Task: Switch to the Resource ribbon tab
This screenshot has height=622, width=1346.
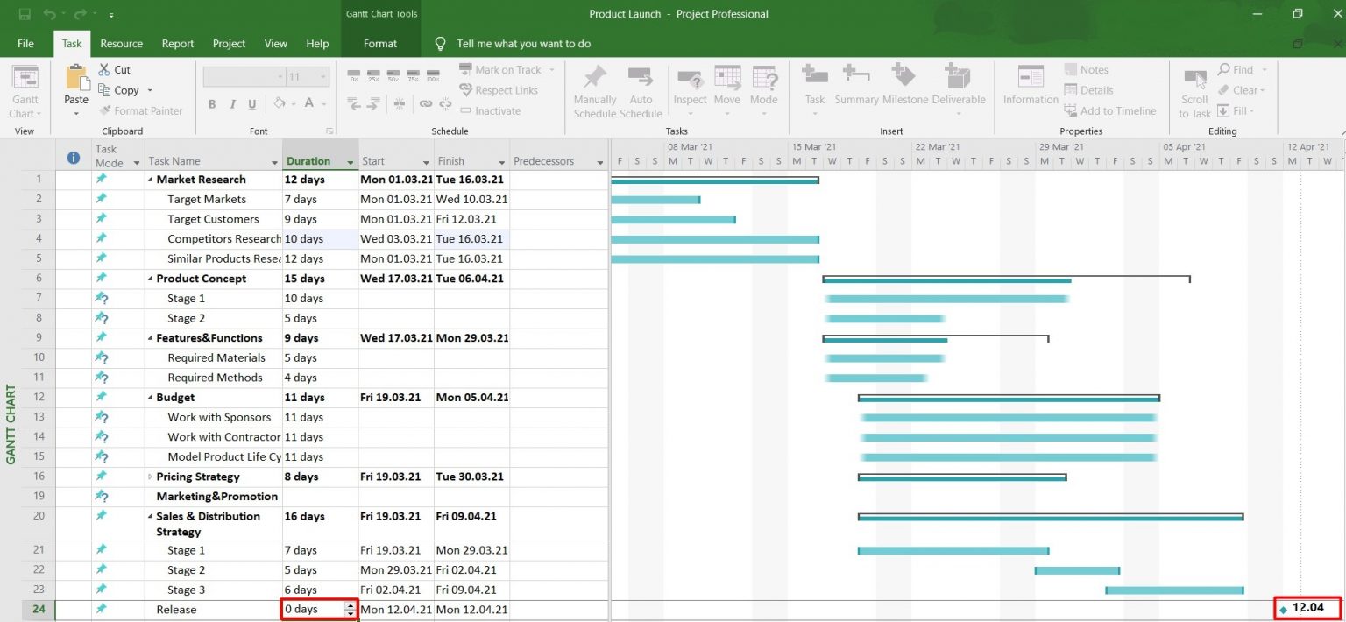Action: pyautogui.click(x=121, y=43)
